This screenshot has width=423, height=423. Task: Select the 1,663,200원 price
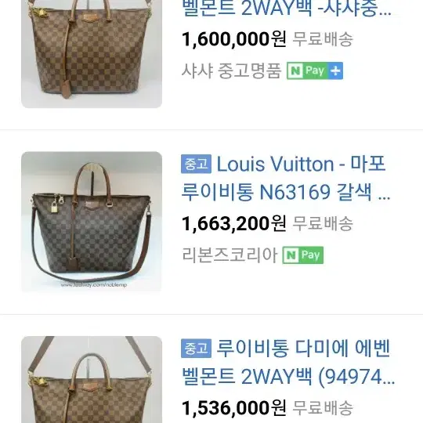[x=234, y=224]
